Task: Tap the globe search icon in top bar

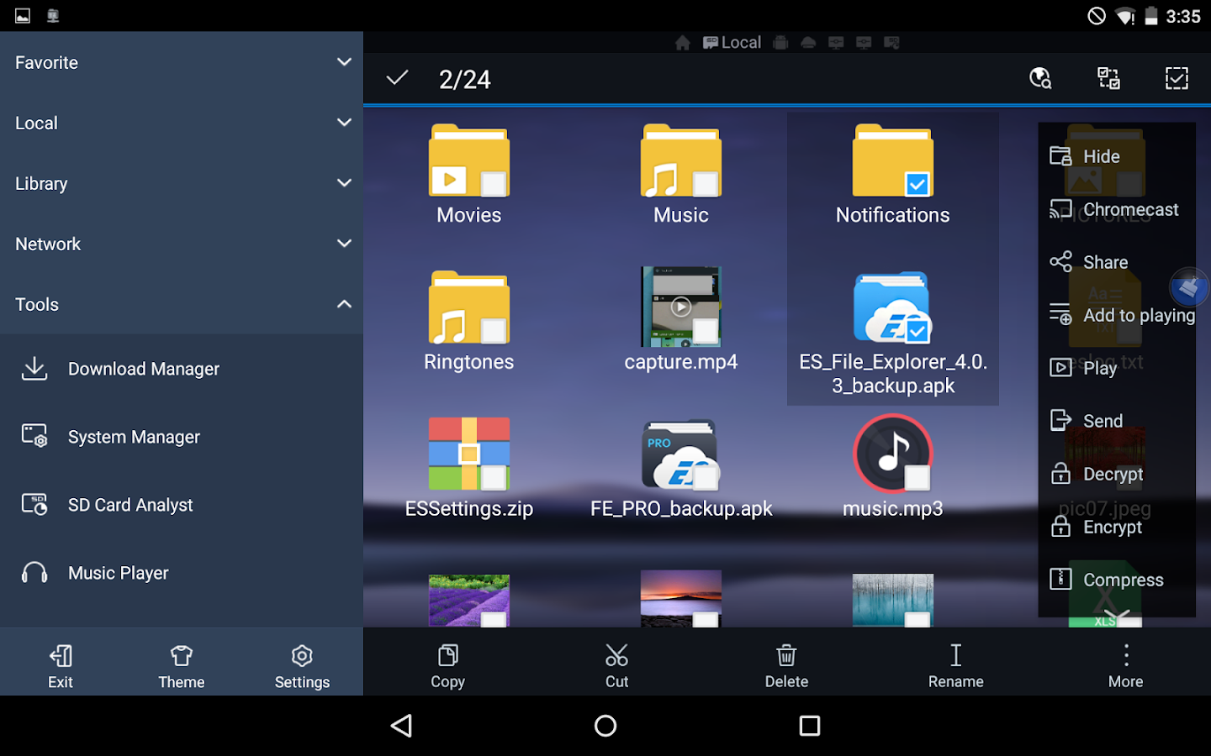Action: pyautogui.click(x=1040, y=79)
